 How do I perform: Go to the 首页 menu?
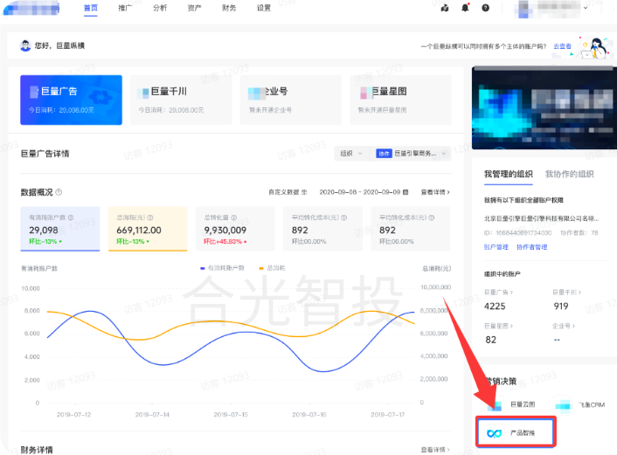91,8
